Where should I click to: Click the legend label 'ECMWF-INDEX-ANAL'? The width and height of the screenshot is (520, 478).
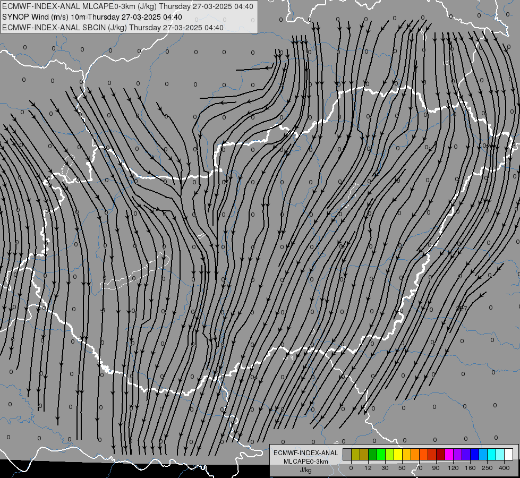[306, 453]
